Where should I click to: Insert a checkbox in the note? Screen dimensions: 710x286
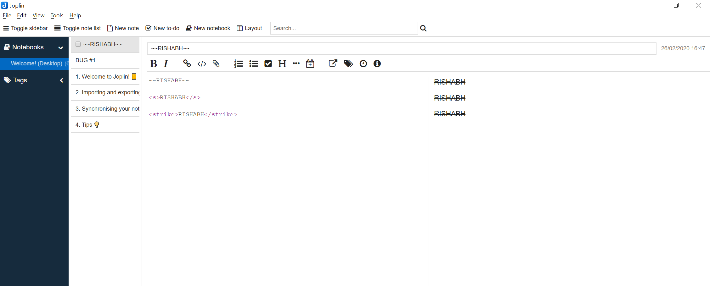(x=268, y=63)
